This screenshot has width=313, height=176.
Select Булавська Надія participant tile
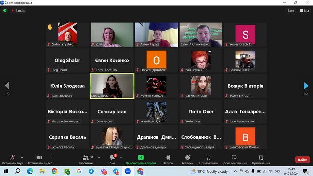(x=112, y=137)
